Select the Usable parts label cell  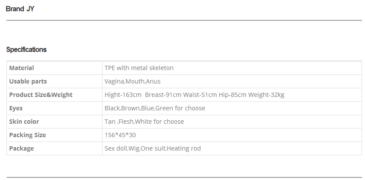coord(54,81)
